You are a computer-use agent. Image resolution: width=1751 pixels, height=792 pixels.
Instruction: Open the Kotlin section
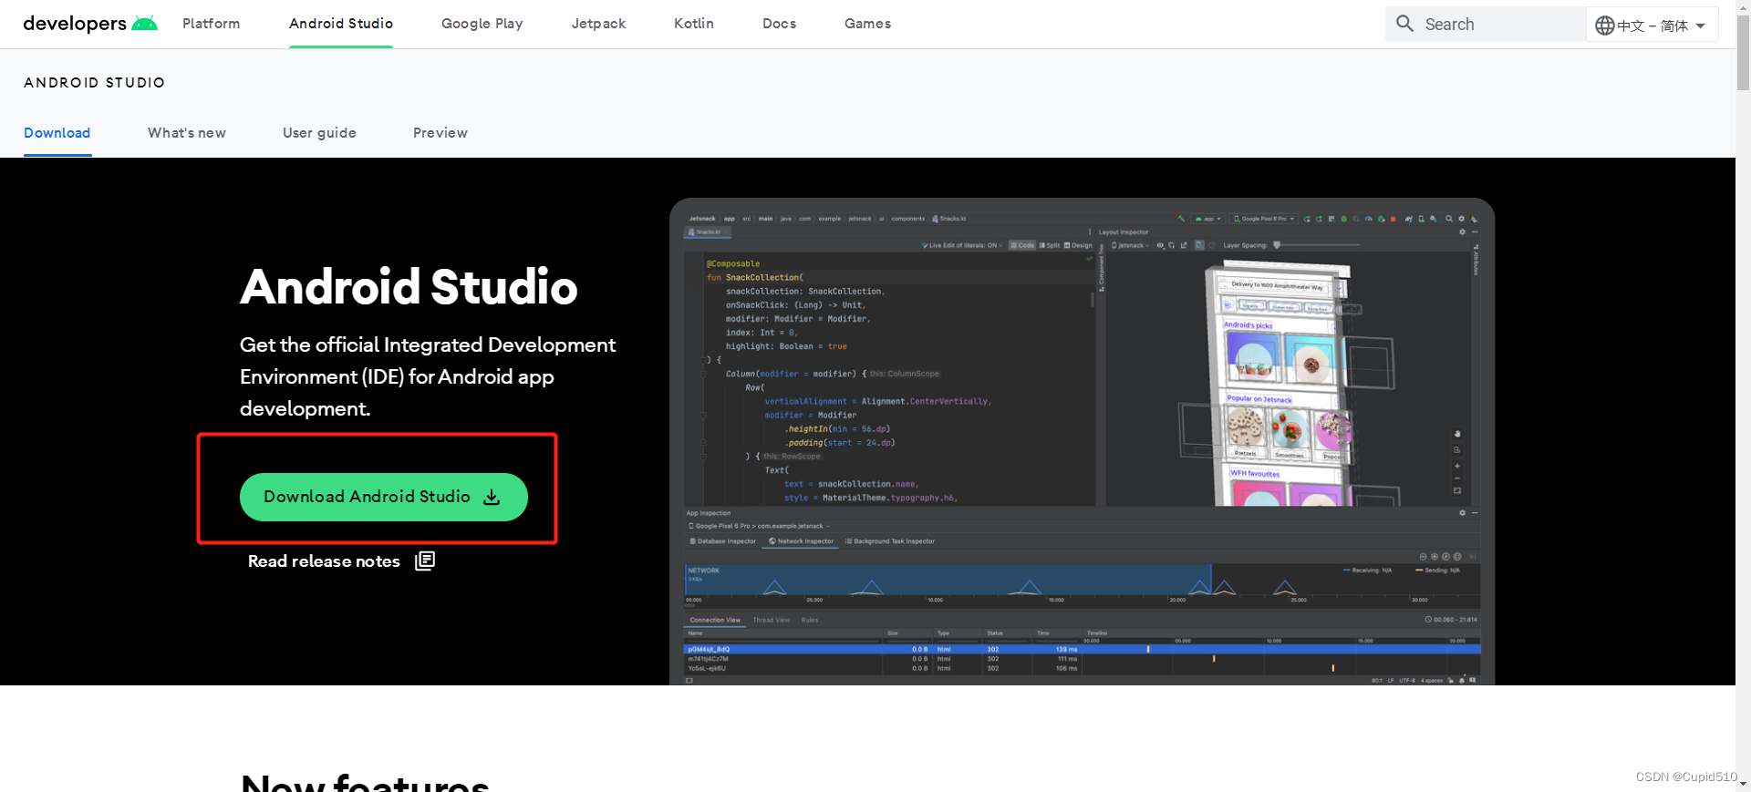click(694, 24)
